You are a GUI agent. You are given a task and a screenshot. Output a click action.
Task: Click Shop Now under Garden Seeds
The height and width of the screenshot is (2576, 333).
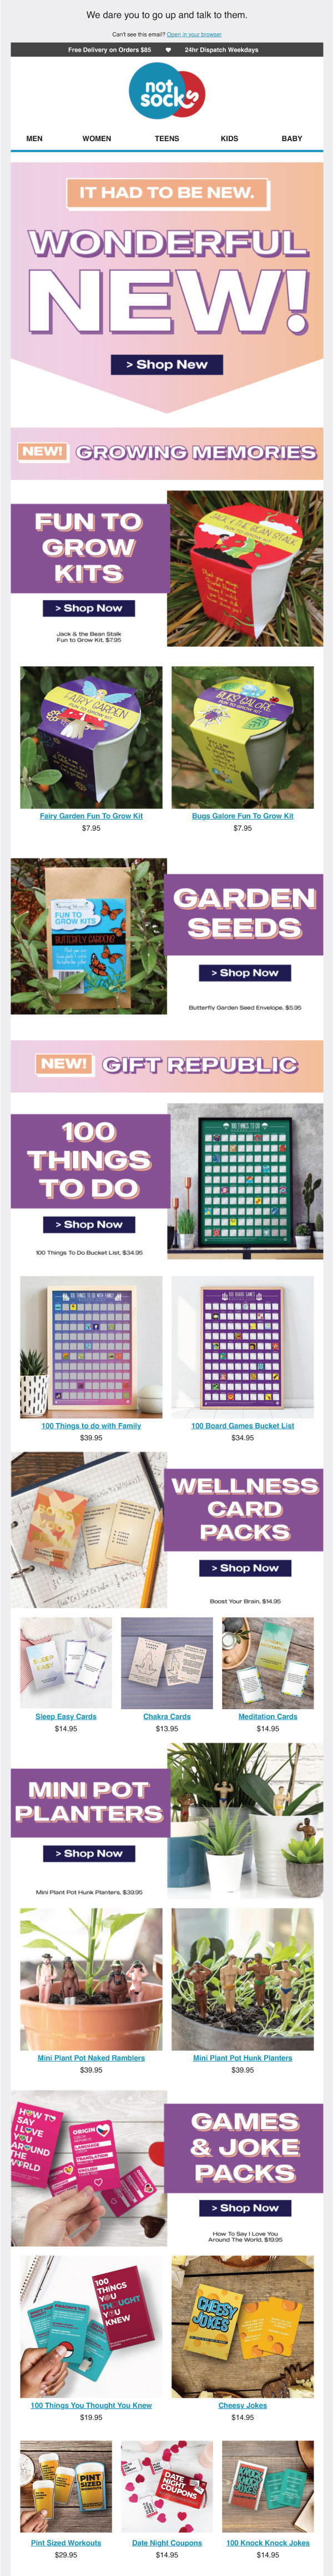point(245,972)
